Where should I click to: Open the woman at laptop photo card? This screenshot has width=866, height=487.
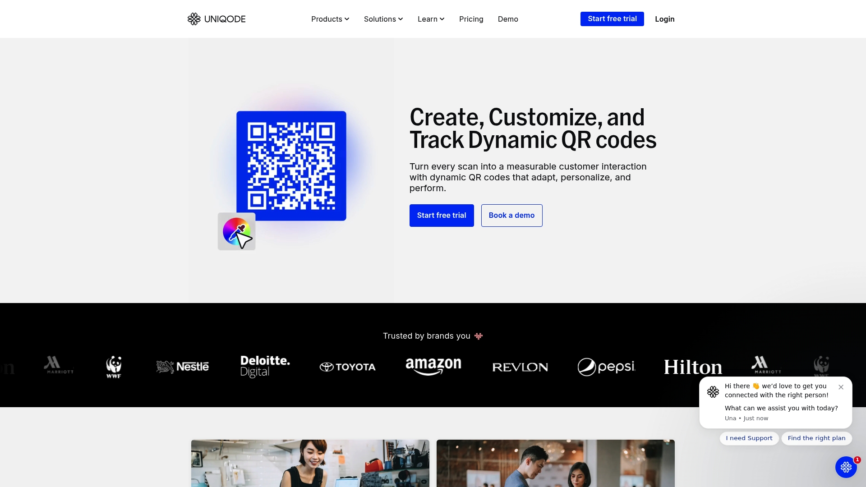coord(310,463)
